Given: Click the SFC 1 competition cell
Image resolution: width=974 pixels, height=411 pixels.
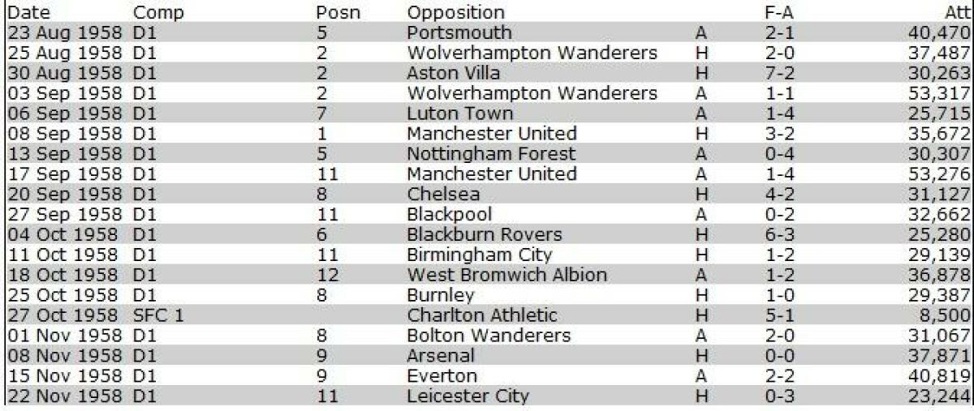Looking at the screenshot, I should pyautogui.click(x=158, y=315).
